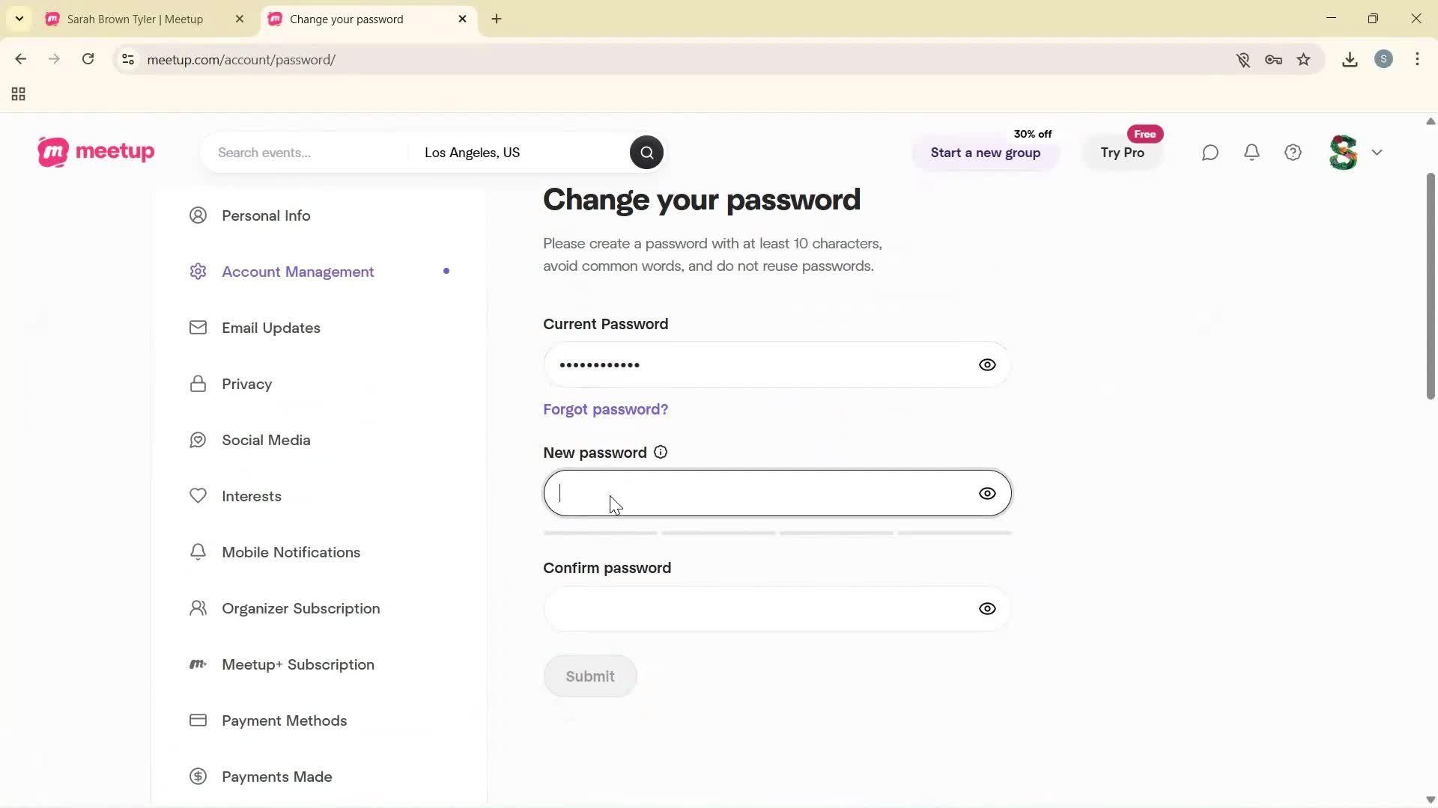Click the Meetup logo
The image size is (1438, 808).
point(95,152)
